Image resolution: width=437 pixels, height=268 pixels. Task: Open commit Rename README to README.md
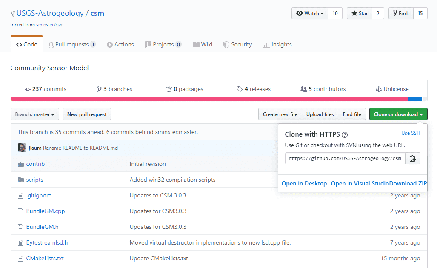[80, 148]
